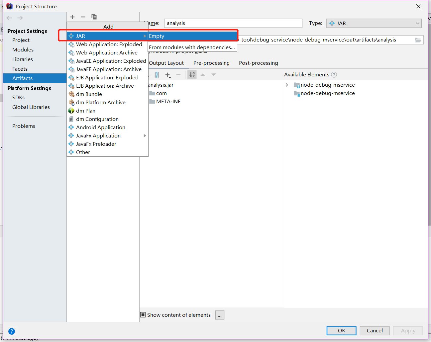Choose JavaEE Application: Exploded
This screenshot has height=342, width=431.
coord(107,61)
